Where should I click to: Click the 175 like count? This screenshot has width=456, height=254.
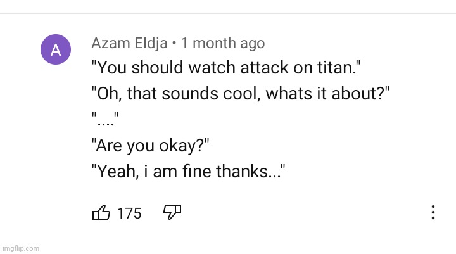click(129, 213)
